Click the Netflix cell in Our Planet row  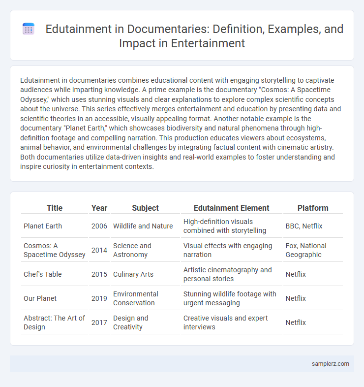[x=313, y=298]
